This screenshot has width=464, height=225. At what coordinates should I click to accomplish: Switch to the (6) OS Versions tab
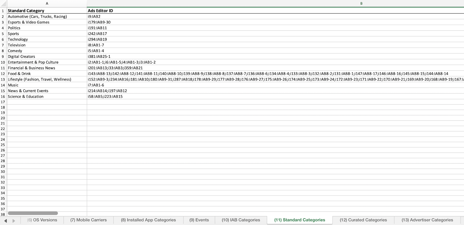[x=42, y=220]
